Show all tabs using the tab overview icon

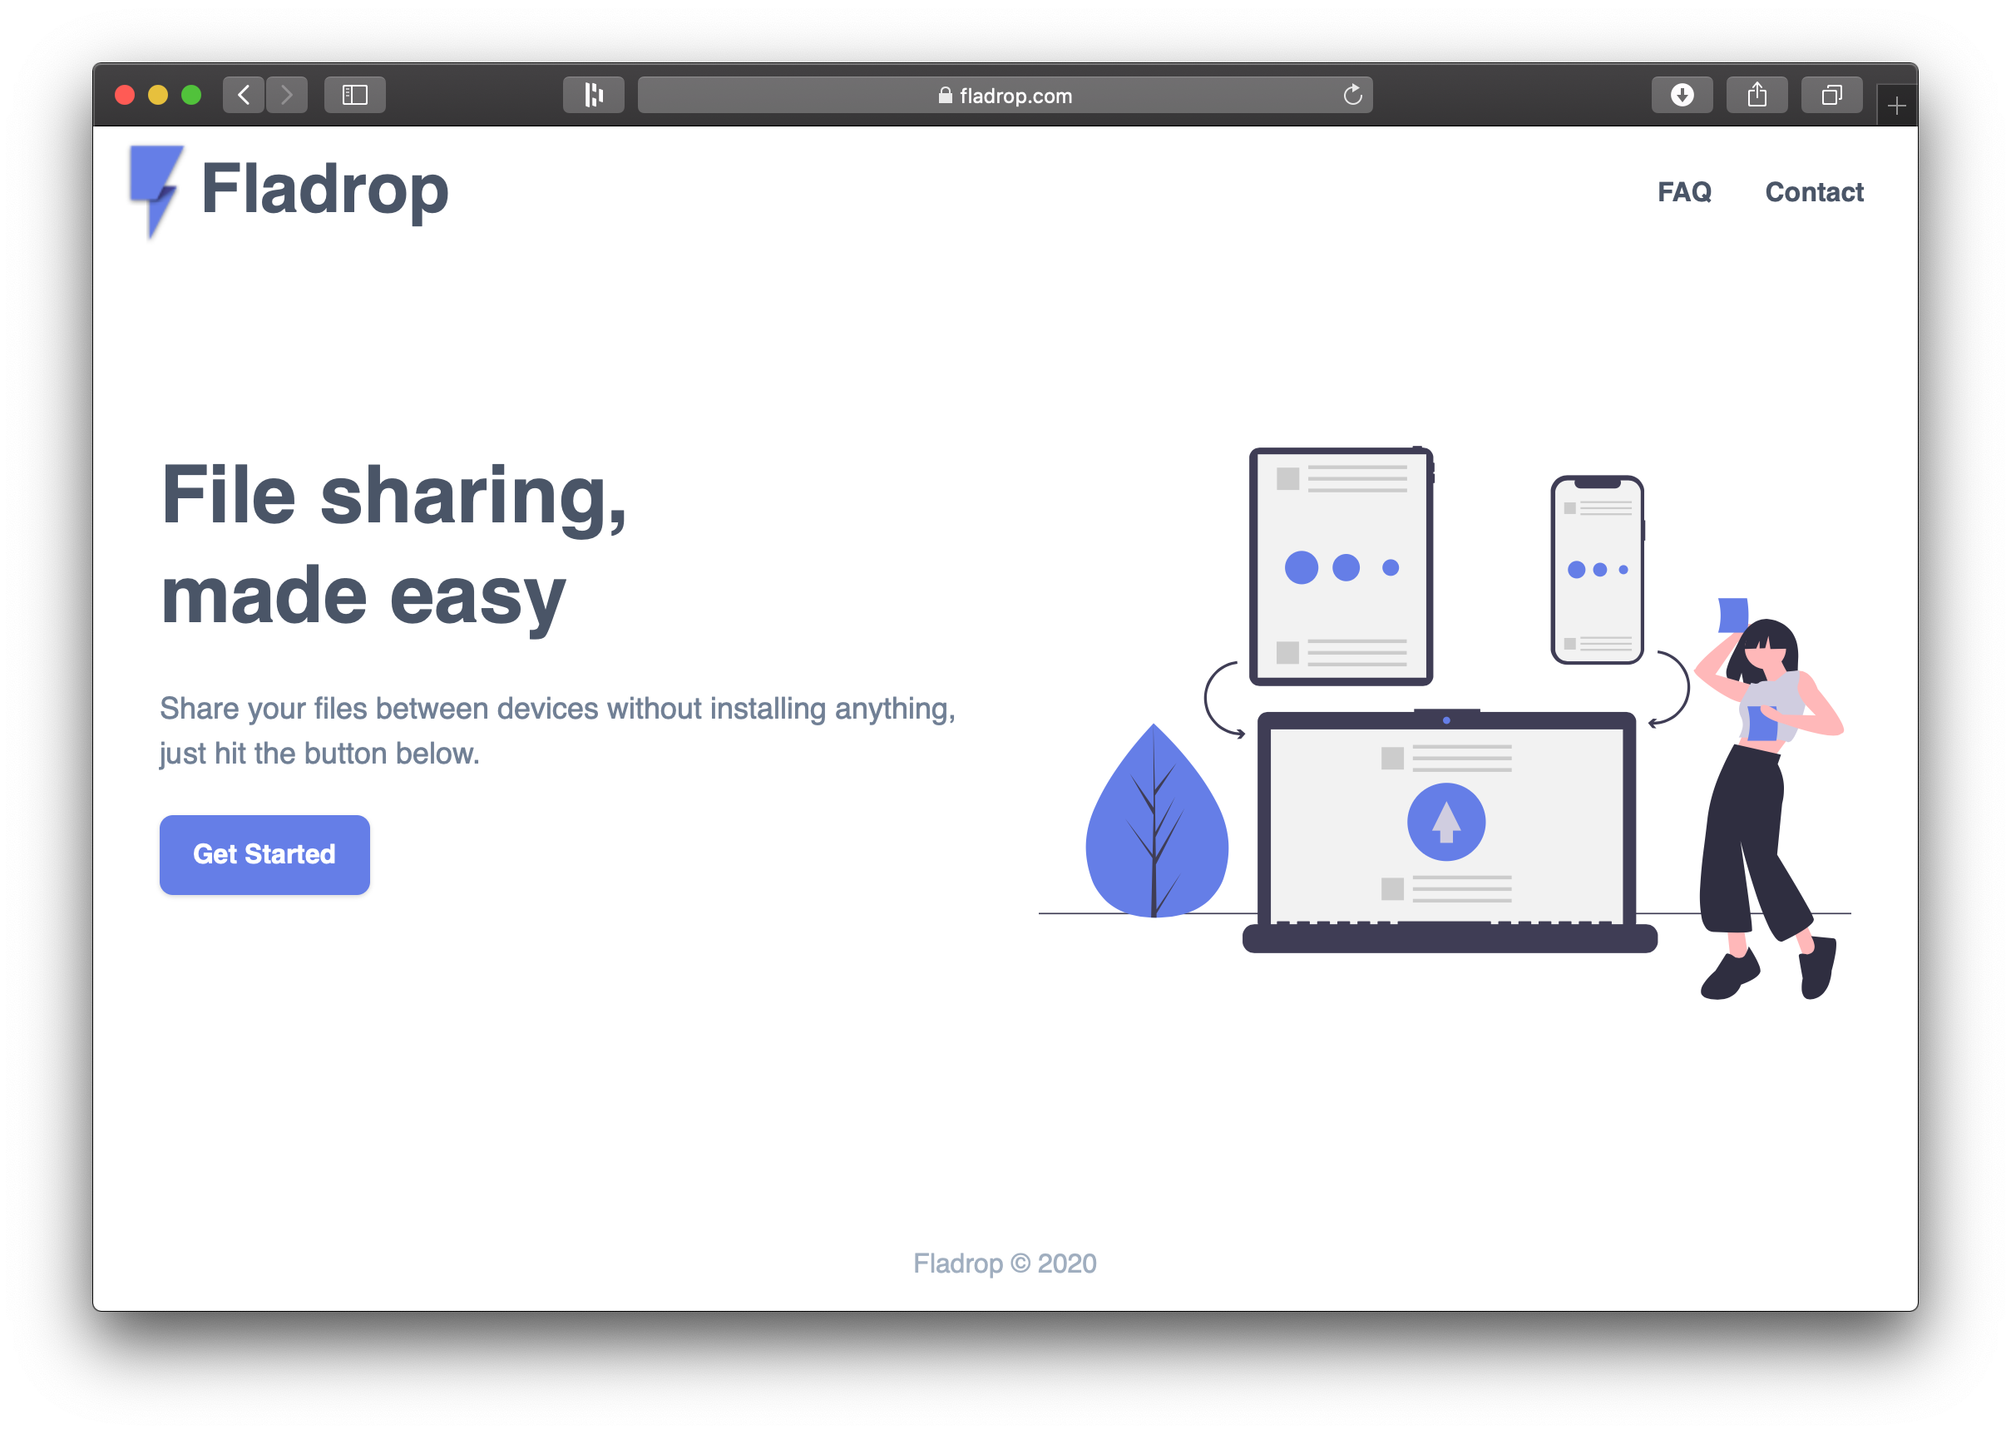(1831, 95)
